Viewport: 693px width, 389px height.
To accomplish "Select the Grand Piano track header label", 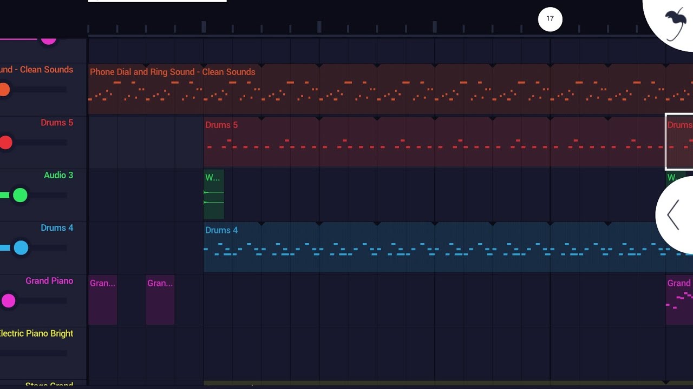I will pyautogui.click(x=49, y=281).
